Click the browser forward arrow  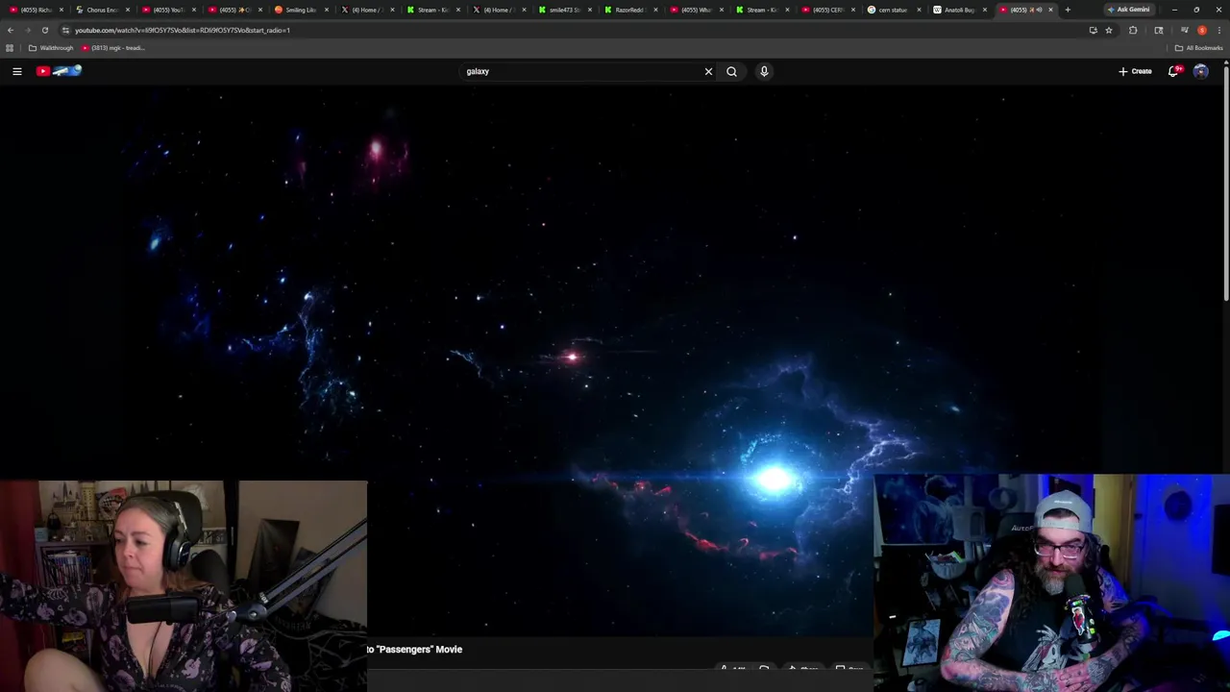[27, 30]
